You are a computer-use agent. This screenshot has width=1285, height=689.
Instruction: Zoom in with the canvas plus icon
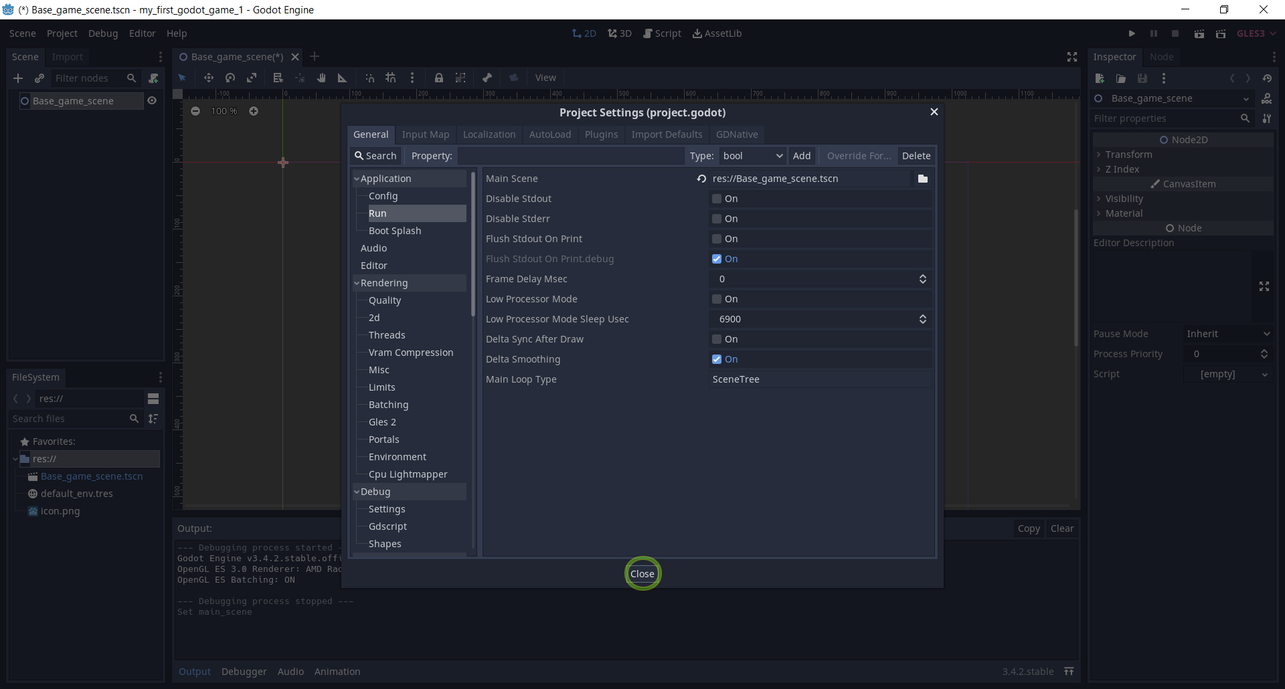pos(254,111)
